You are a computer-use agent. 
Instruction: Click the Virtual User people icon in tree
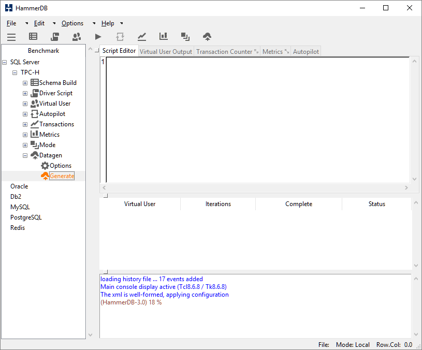tap(35, 104)
